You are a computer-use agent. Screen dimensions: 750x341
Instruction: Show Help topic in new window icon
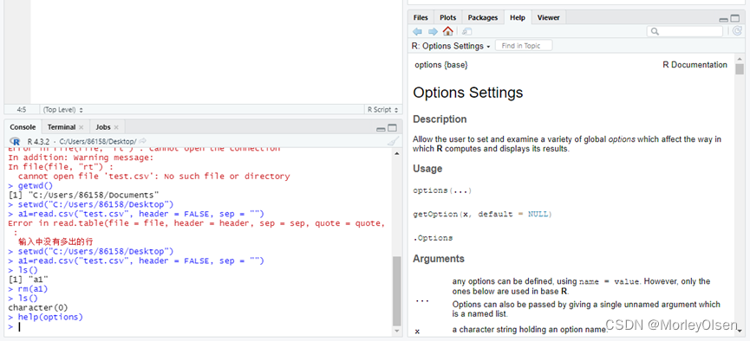point(466,31)
